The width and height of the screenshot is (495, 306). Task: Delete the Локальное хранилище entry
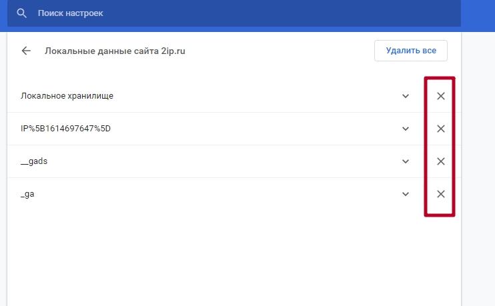click(441, 96)
